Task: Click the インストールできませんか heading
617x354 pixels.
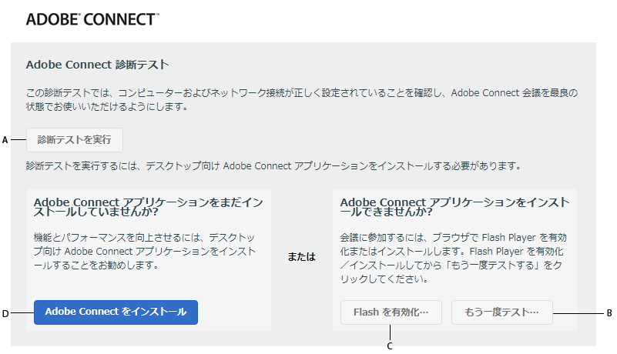Action: pyautogui.click(x=454, y=208)
